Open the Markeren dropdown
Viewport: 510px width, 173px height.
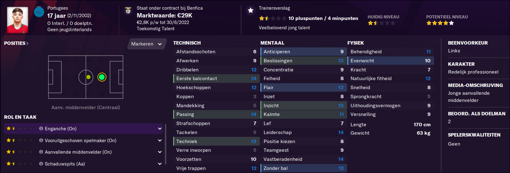coord(146,44)
